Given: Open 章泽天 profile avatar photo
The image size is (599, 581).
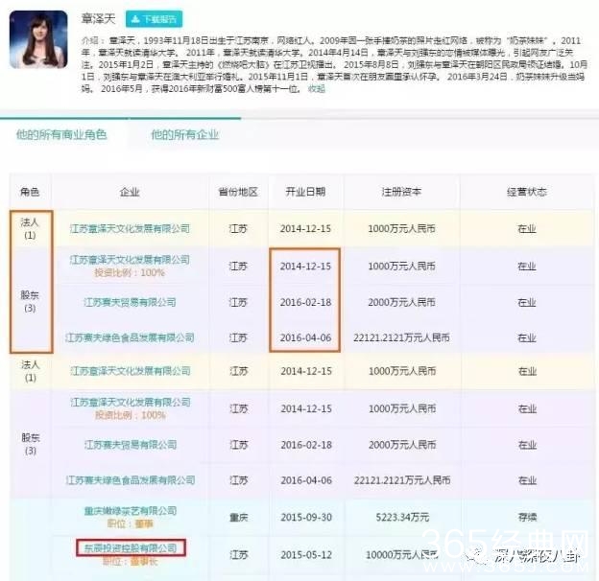Looking at the screenshot, I should (41, 41).
